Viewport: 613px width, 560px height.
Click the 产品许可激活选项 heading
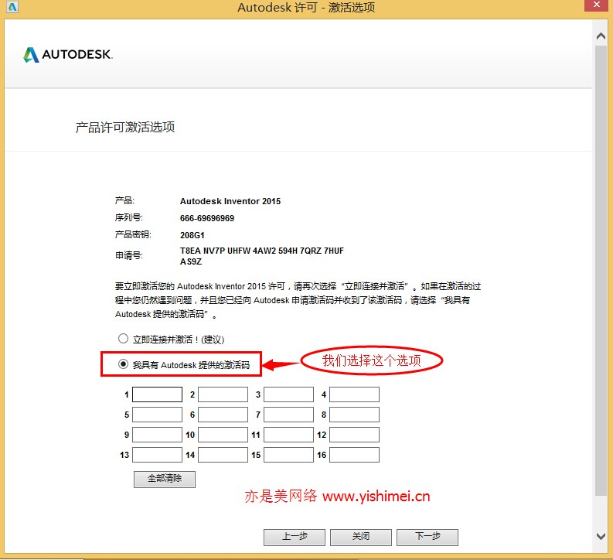point(125,127)
